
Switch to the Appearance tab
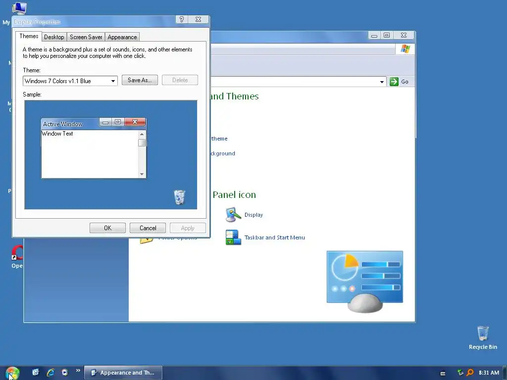coord(122,37)
